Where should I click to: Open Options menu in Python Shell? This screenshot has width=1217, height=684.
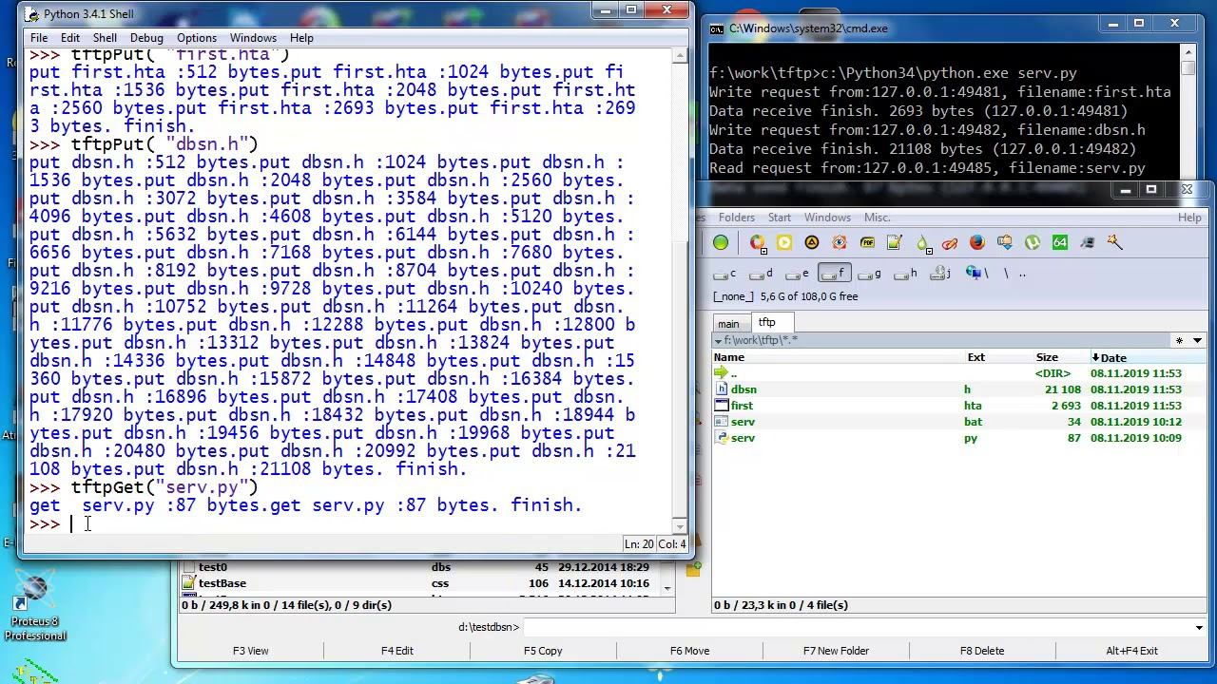197,38
